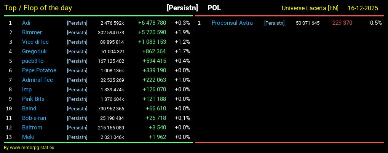This screenshot has height=153, width=388.
Task: Select Bob-a-ran from the top list
Action: 34,118
